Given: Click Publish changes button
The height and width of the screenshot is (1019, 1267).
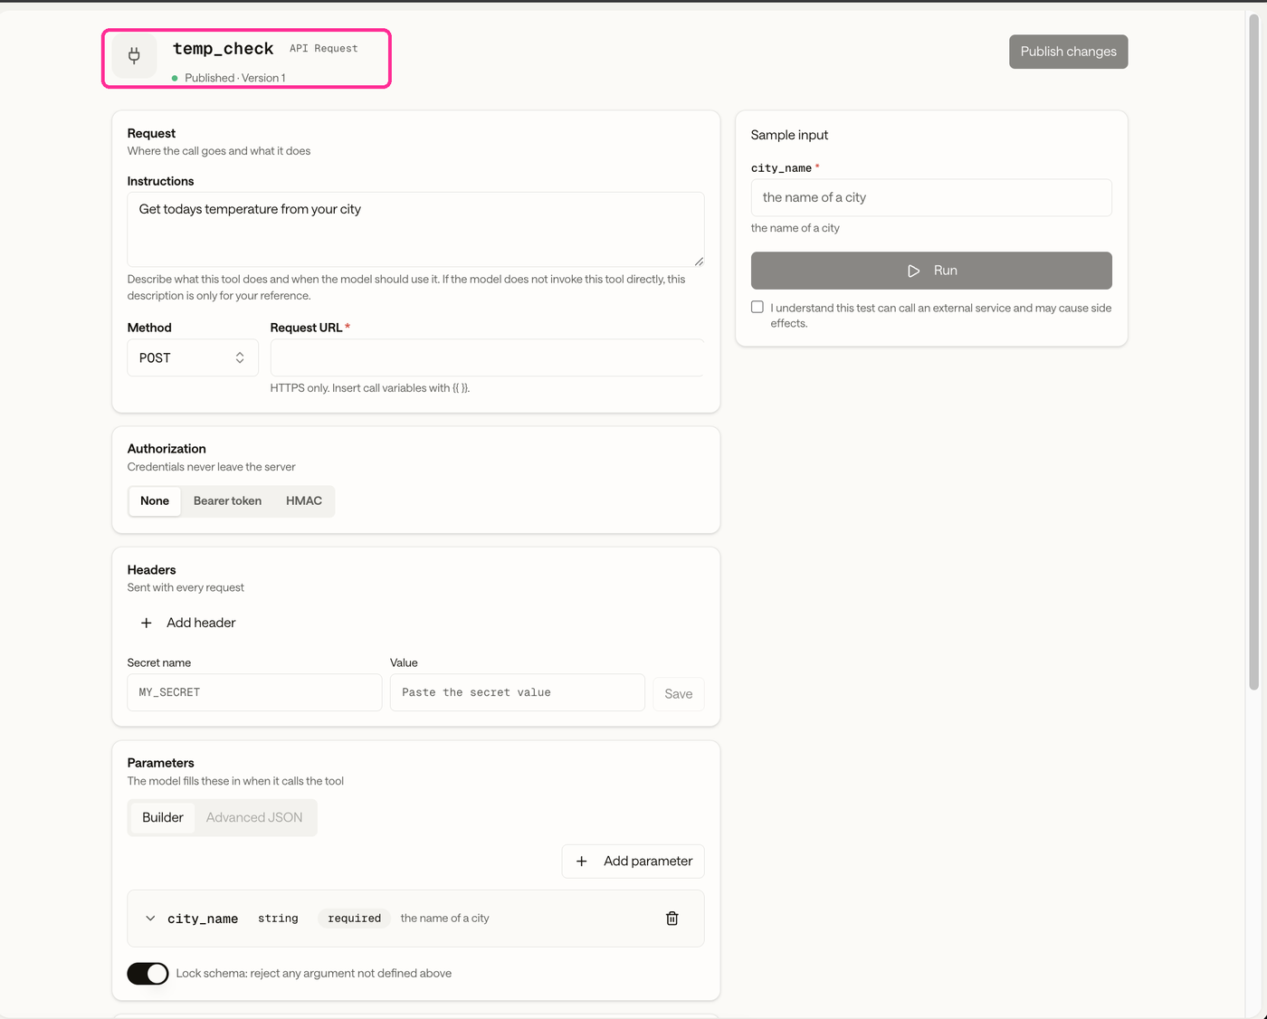Looking at the screenshot, I should 1069,52.
